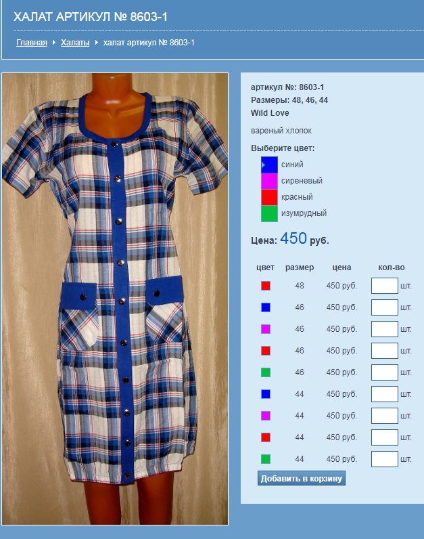The width and height of the screenshot is (424, 539).
Task: Click the green swatch in size 46 row
Action: click(266, 372)
